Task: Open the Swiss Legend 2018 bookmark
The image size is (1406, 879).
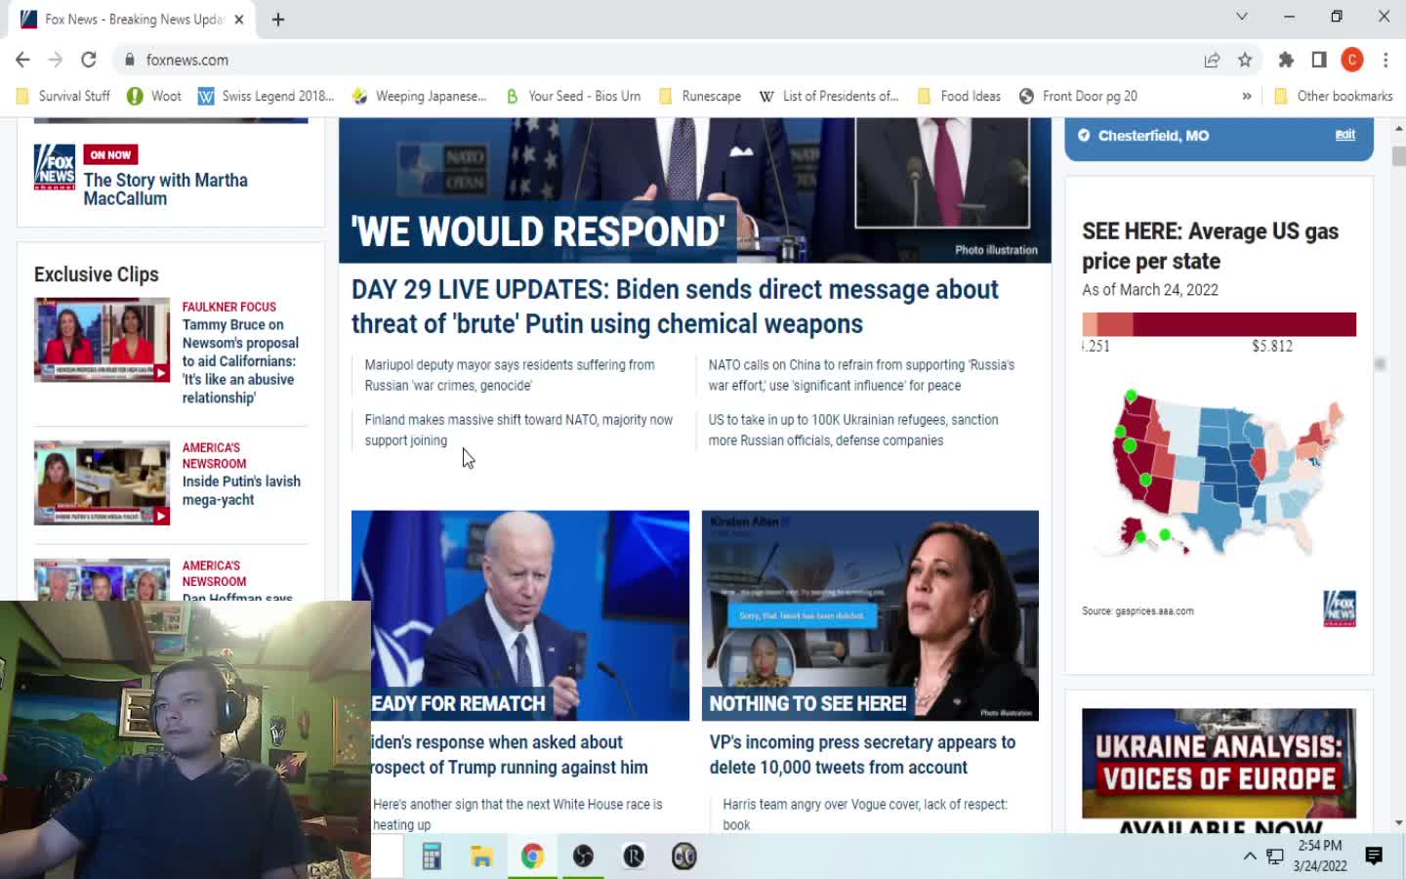Action: [x=266, y=96]
